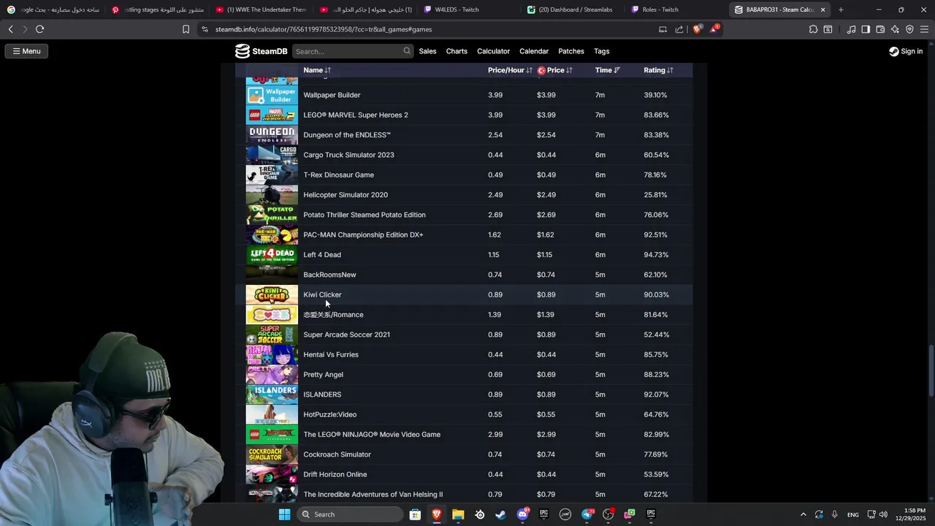Open the Left 4 Dead game link
935x526 pixels.
click(322, 255)
